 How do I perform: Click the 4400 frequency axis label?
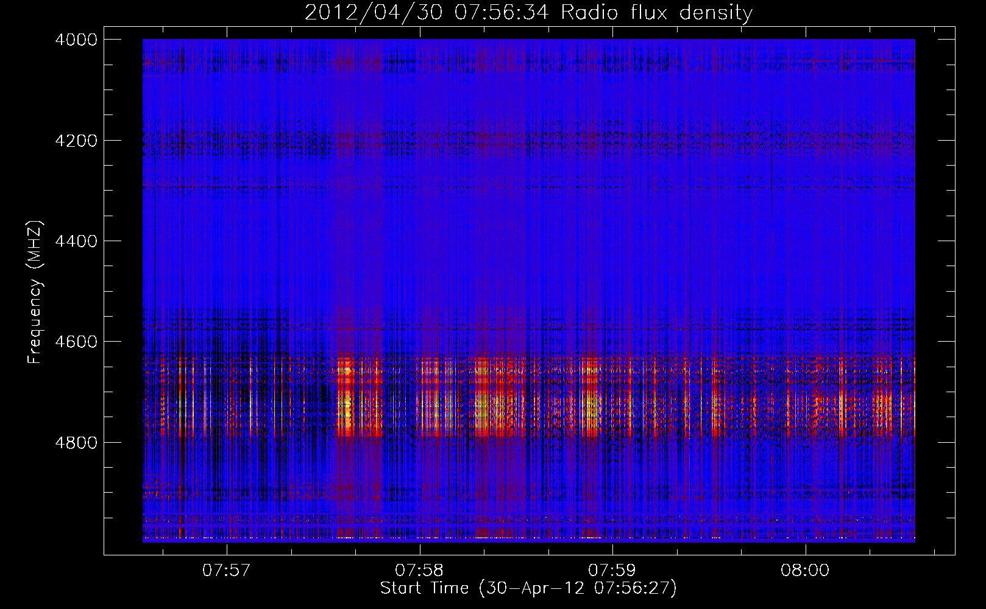pos(76,241)
